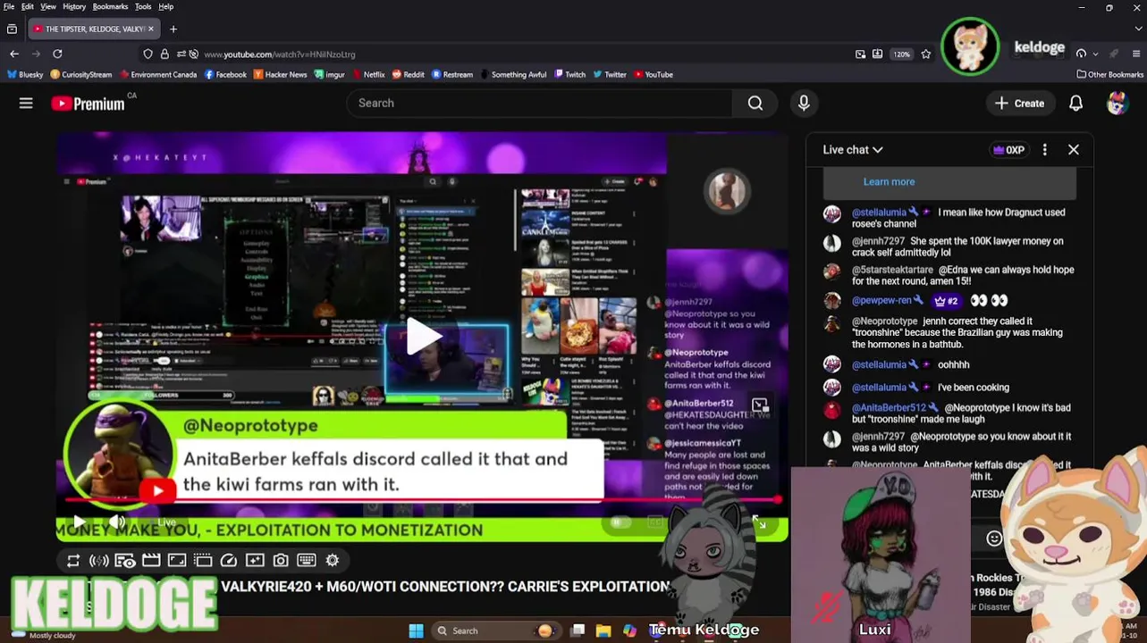
Task: Open the Other Bookmarks folder
Action: 1109,75
